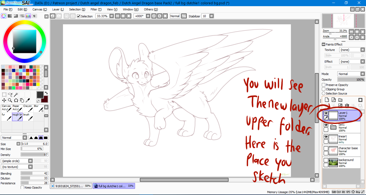Toggle the transparent color icon
This screenshot has width=366, height=195.
pyautogui.click(x=38, y=101)
